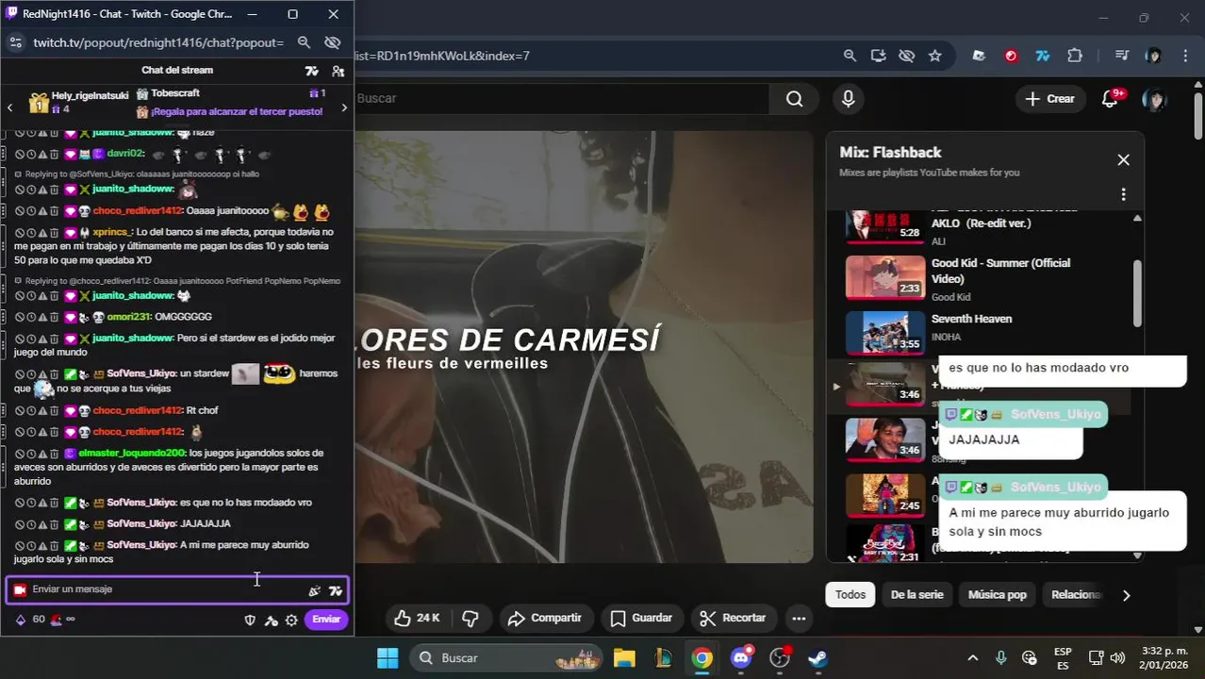Delete xprincs_ message with trash icon
Screen dimensions: 1205x679
click(x=54, y=232)
